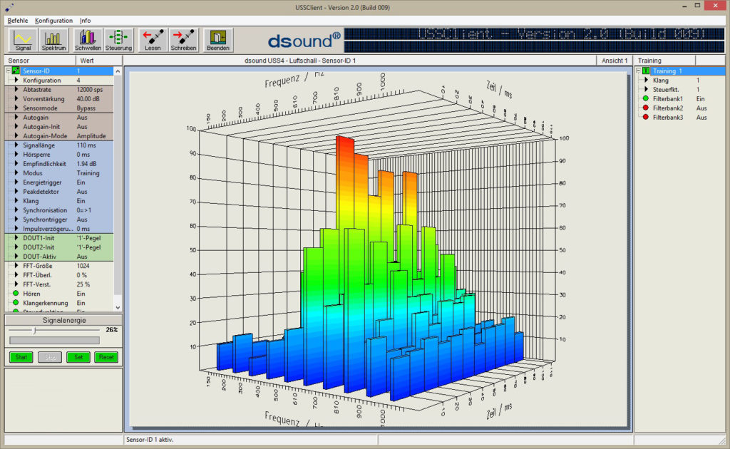Image resolution: width=730 pixels, height=449 pixels.
Task: Click the '26%' Signalenergie readout
Action: coord(112,330)
